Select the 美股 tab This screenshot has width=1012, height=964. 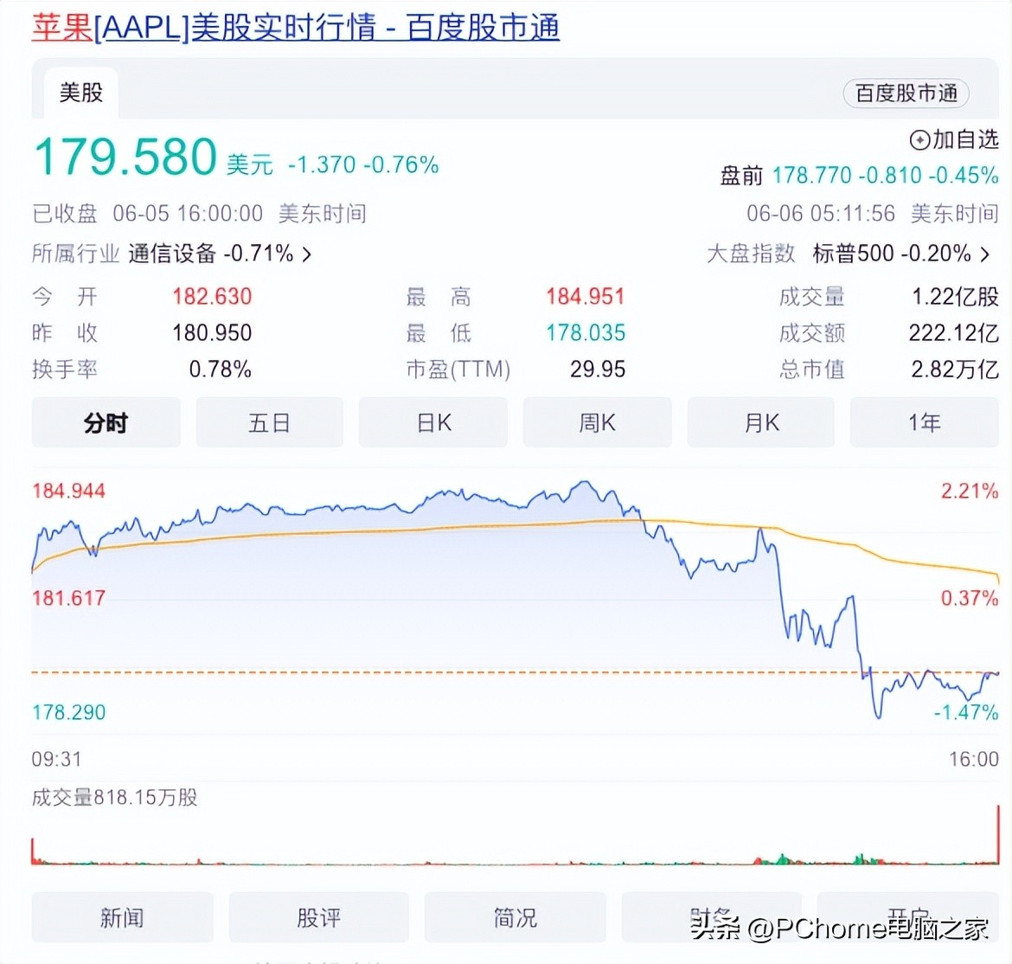click(x=80, y=93)
